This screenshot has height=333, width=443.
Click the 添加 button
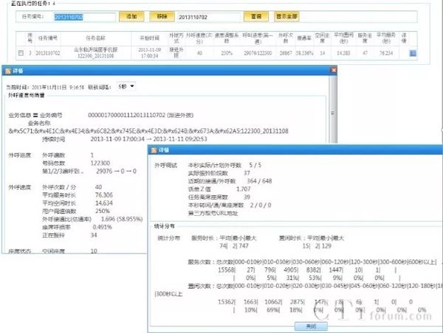(x=131, y=15)
